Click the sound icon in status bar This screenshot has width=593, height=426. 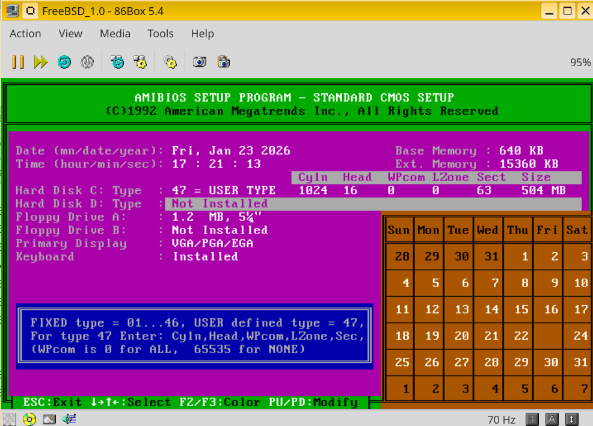pyautogui.click(x=69, y=419)
